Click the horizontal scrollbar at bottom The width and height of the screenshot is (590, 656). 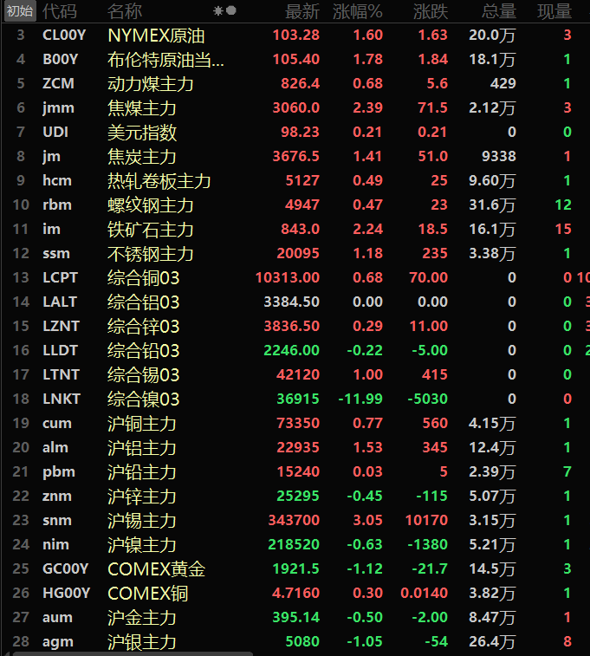tap(130, 653)
